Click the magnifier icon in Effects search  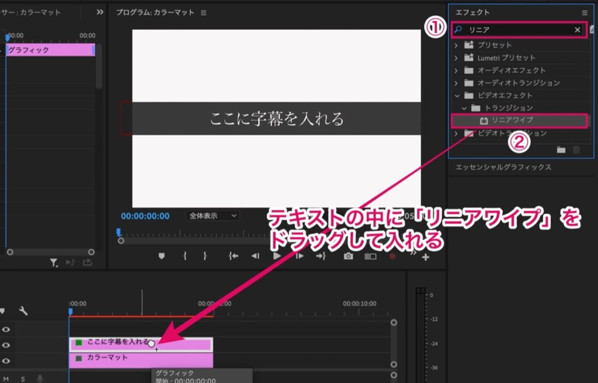(x=458, y=29)
